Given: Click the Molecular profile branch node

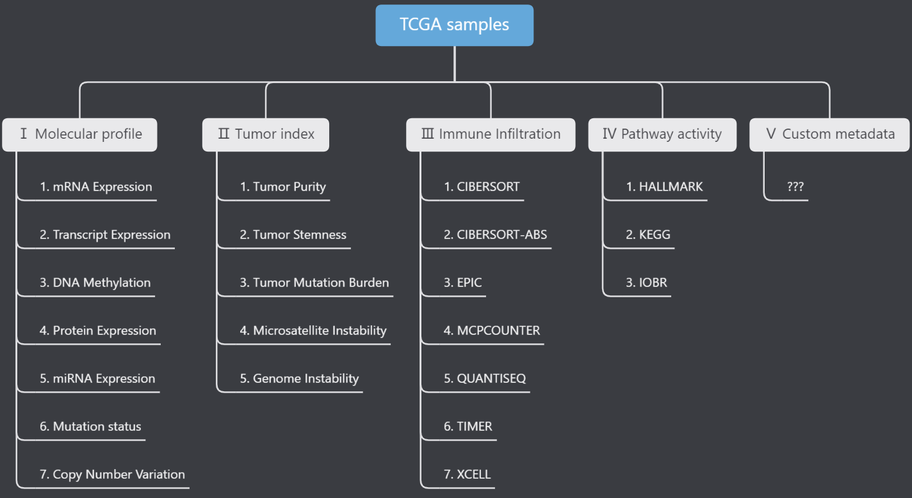Looking at the screenshot, I should click(x=80, y=134).
